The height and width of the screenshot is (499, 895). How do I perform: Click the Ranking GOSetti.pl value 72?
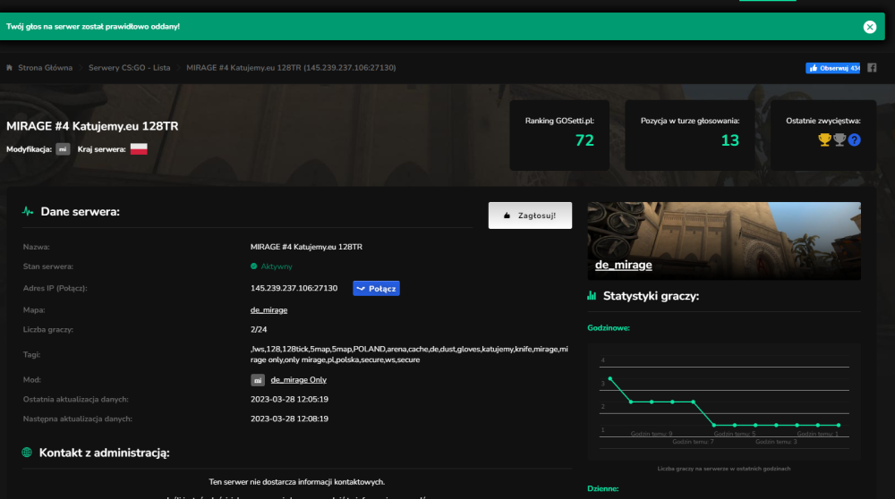click(x=584, y=140)
